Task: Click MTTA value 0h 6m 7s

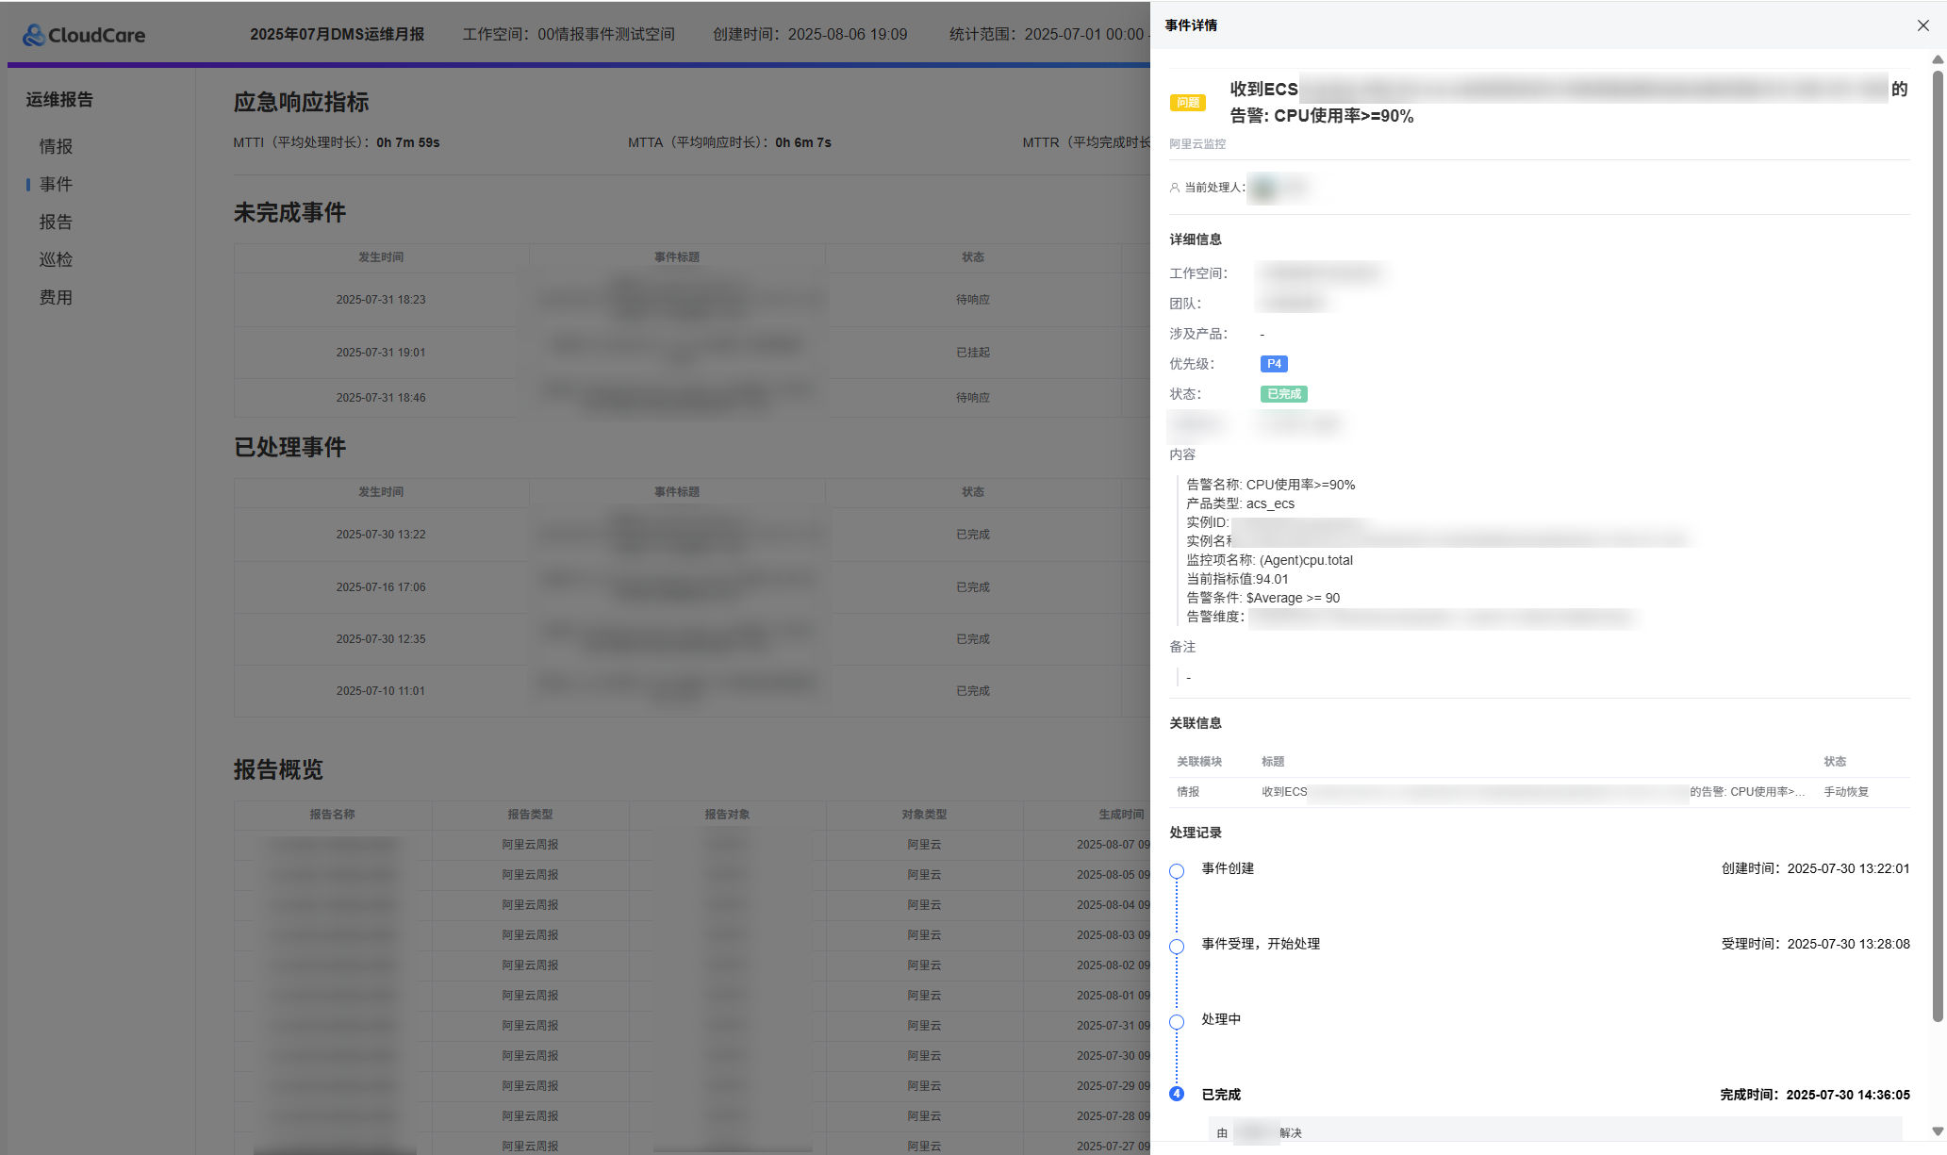Action: tap(803, 142)
